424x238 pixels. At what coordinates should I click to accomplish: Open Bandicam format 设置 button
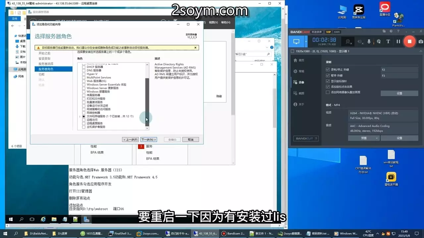[x=399, y=138]
